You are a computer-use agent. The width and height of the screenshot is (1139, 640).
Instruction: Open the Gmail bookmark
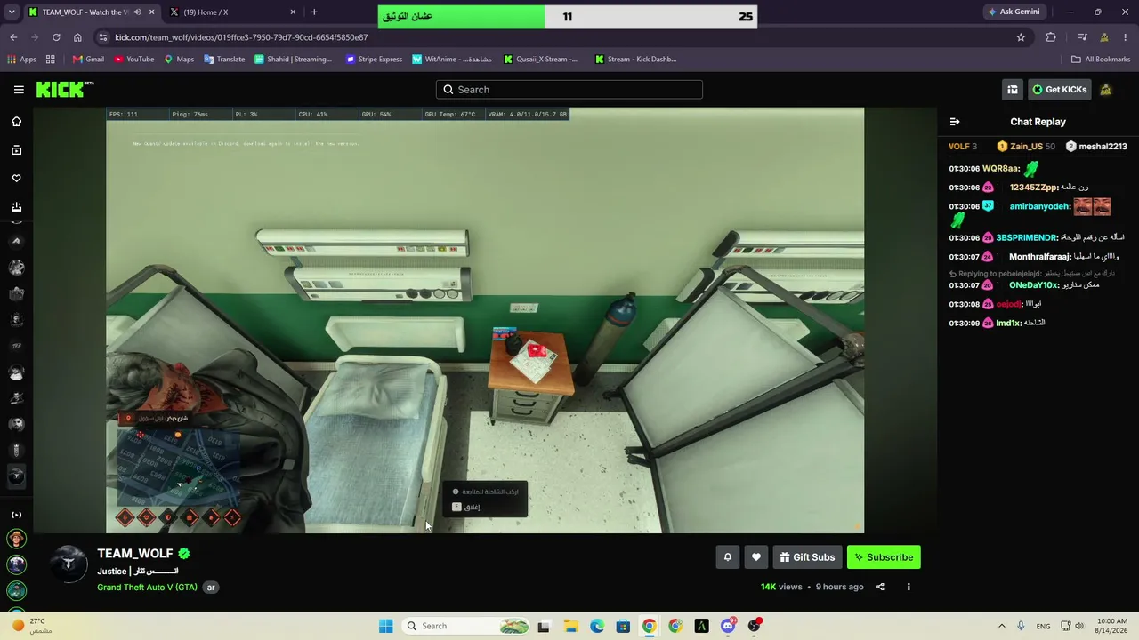click(88, 60)
